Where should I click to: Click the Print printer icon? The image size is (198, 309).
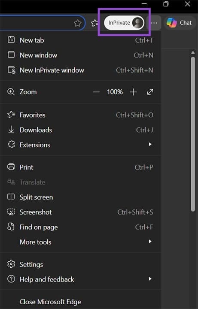[x=11, y=167]
